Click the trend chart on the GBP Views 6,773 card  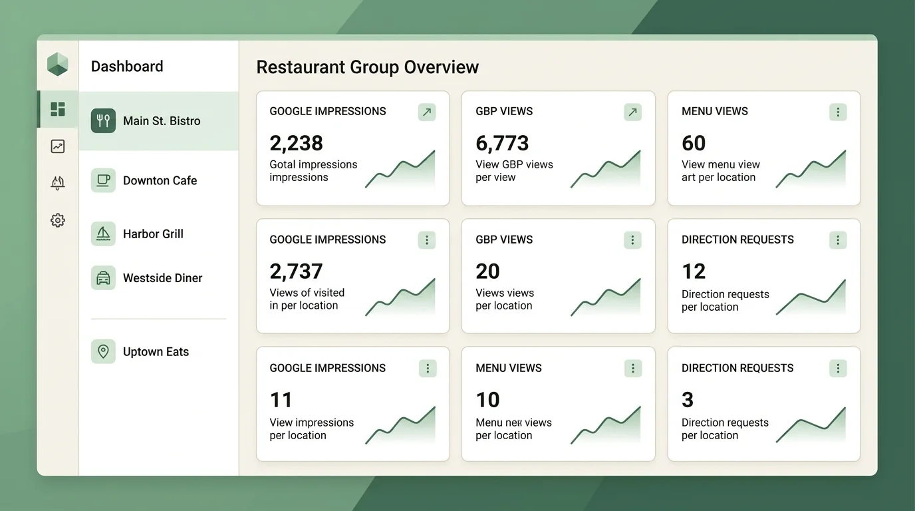point(606,170)
